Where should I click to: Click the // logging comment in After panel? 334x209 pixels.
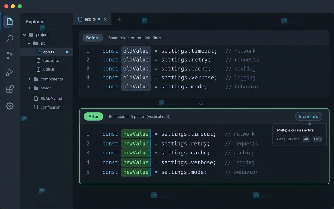(240, 163)
